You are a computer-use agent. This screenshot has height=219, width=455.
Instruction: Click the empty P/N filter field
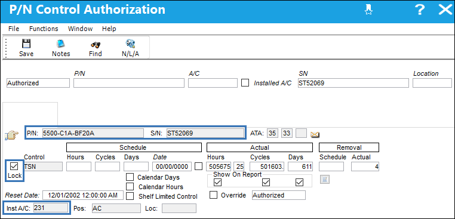129,83
